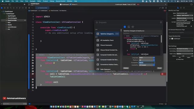Toggle the inspector panel button at top right
194x109 pixels.
pos(191,4)
